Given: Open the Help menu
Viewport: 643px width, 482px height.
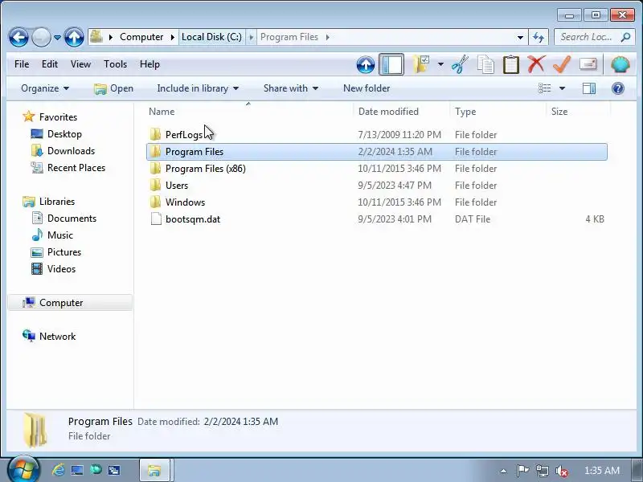Looking at the screenshot, I should (x=149, y=64).
